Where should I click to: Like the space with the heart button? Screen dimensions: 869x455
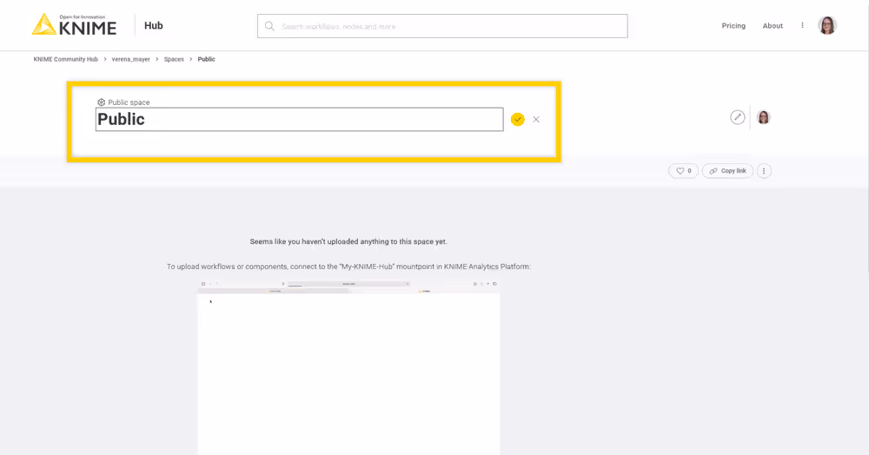tap(683, 171)
